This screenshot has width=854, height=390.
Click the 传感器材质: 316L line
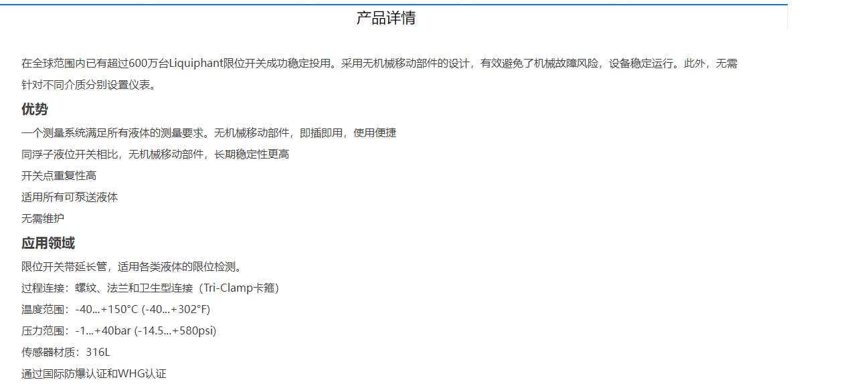click(x=66, y=353)
